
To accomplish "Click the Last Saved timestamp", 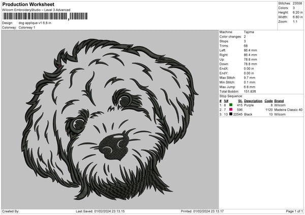I will [100, 211].
